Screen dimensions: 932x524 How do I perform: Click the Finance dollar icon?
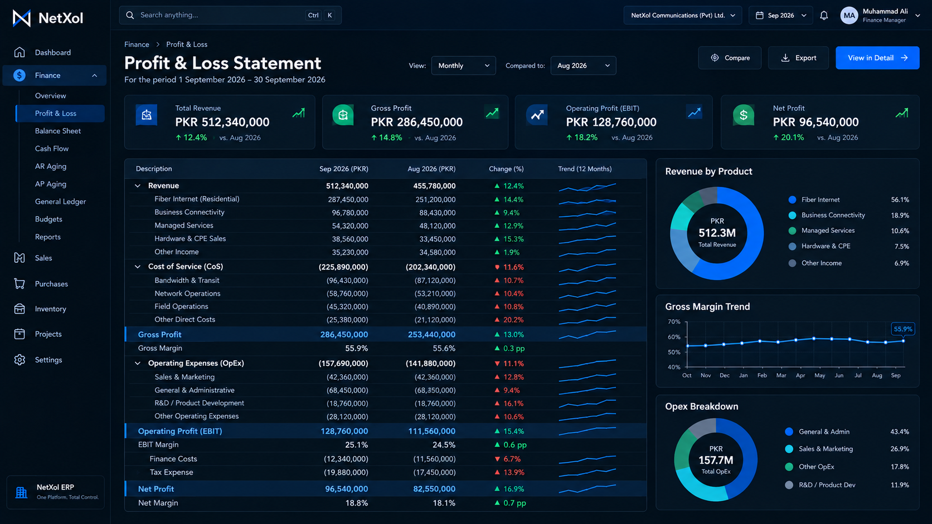[20, 75]
